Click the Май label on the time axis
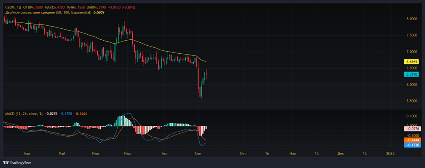The width and height of the screenshot is (425, 168). 62,154
